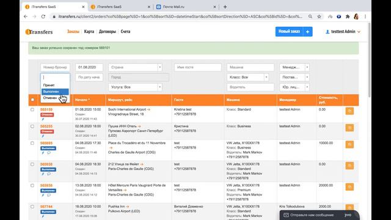Image resolution: width=391 pixels, height=220 pixels.
Task: Open the Менедж... manager filter dropdown
Action: [x=294, y=67]
